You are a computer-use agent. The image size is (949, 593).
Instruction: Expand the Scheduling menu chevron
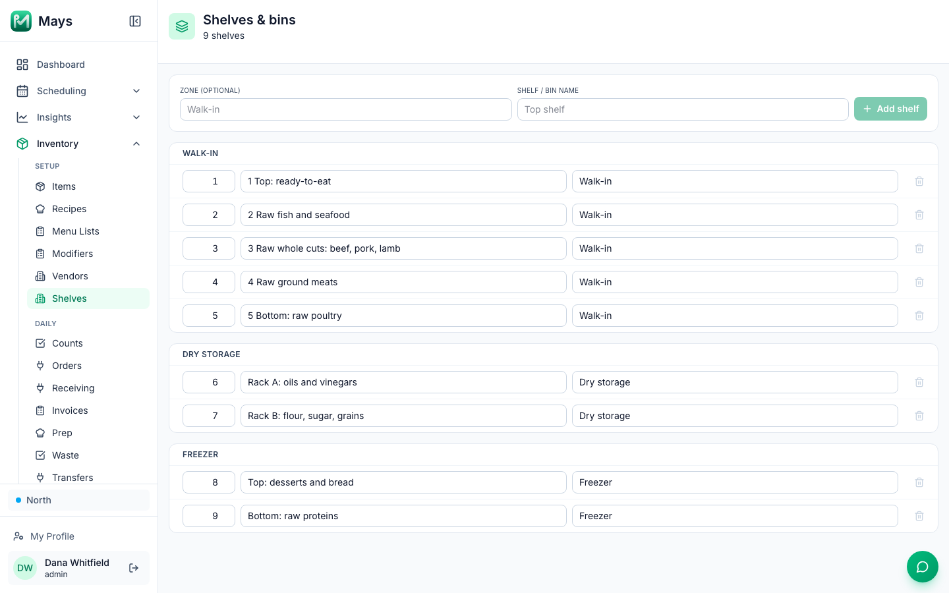point(136,91)
